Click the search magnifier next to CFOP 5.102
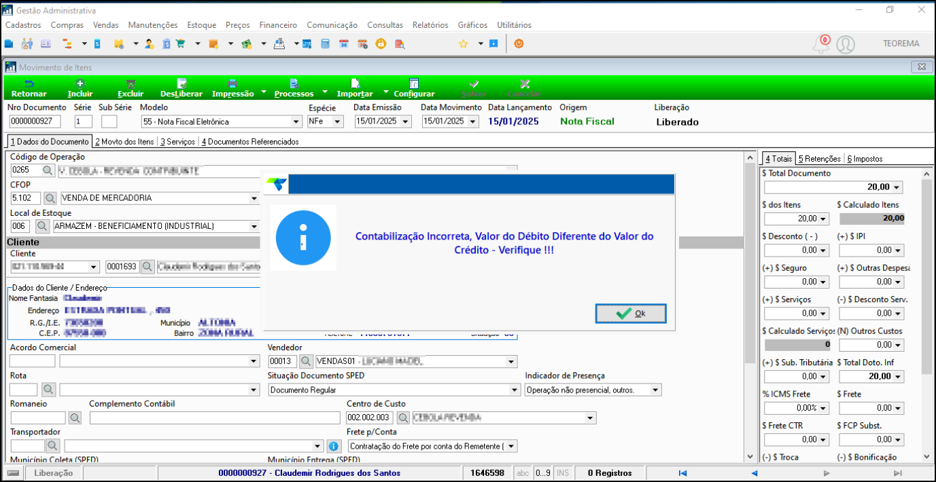Viewport: 936px width, 482px height. point(51,198)
